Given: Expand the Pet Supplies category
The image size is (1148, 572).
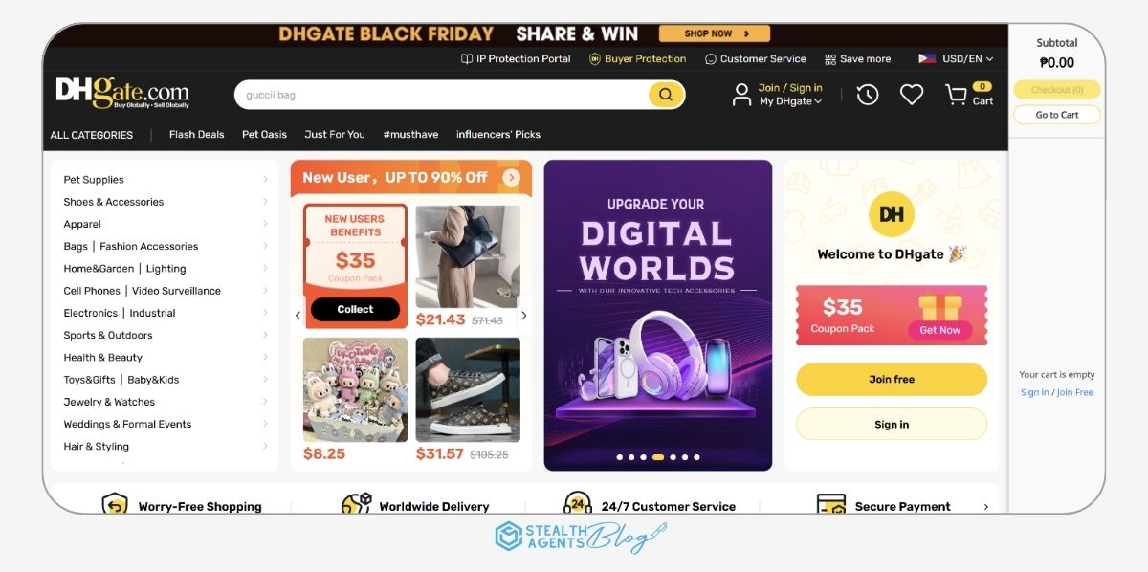Looking at the screenshot, I should click(x=166, y=180).
